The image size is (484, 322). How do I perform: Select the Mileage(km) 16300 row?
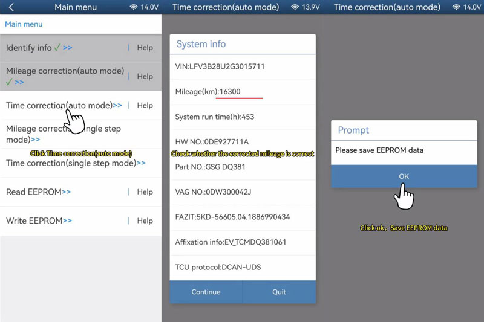242,92
